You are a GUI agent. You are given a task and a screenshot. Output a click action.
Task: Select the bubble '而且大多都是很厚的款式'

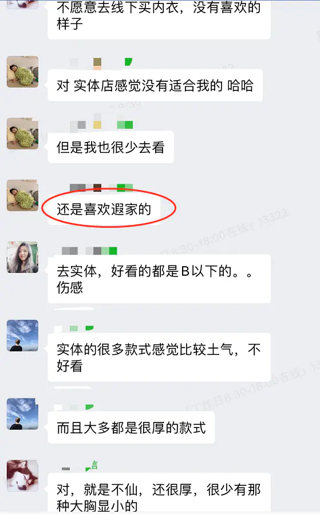[131, 428]
